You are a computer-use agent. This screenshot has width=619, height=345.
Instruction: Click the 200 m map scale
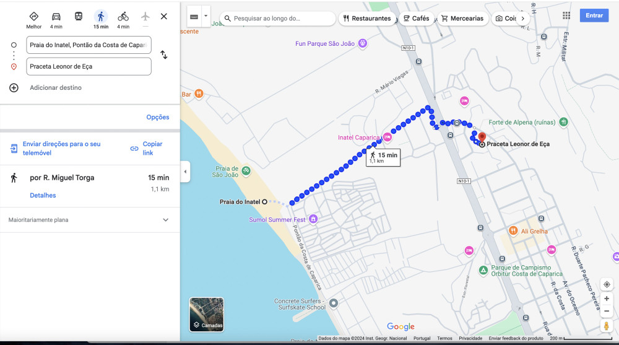tap(581, 338)
